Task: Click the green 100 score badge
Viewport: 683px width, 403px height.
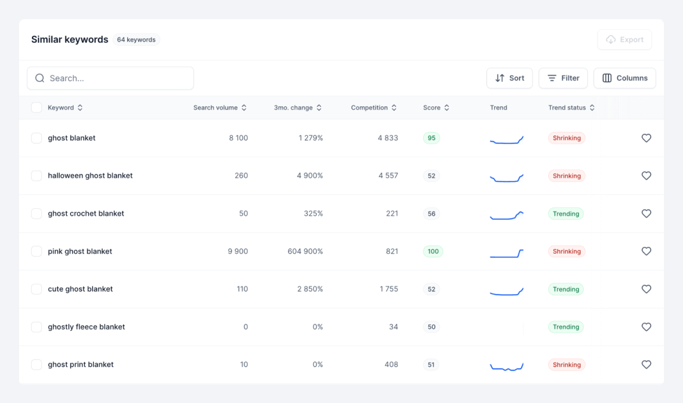Action: [433, 251]
